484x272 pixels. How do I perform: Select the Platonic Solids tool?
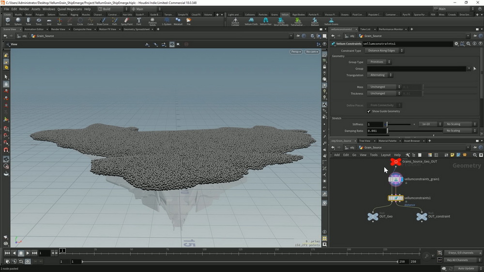(x=152, y=22)
